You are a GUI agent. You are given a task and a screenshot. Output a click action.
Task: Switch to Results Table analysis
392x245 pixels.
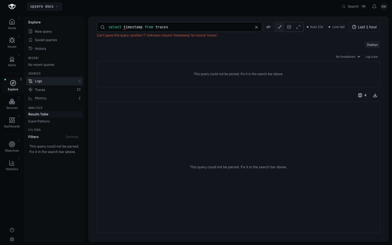54,114
